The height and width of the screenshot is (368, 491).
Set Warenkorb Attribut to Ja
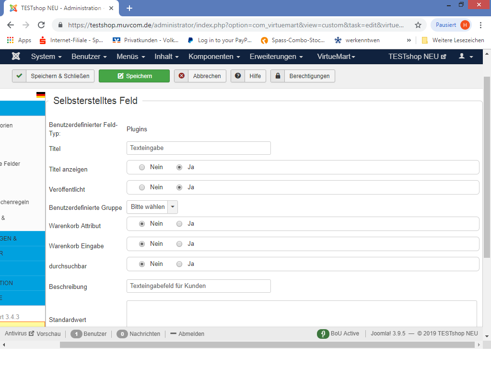(x=179, y=224)
